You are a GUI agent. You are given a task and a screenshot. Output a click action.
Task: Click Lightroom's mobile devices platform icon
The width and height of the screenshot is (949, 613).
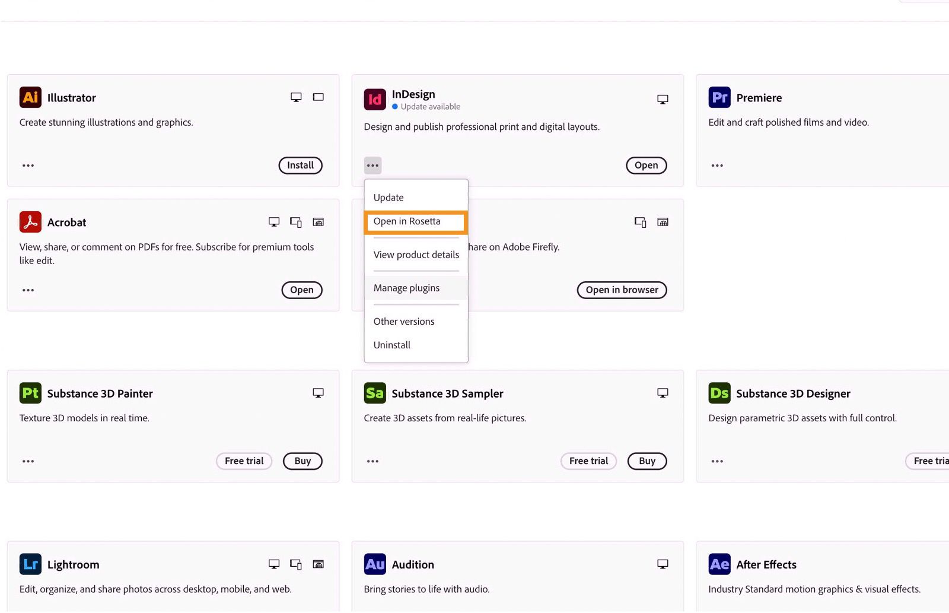(x=296, y=564)
